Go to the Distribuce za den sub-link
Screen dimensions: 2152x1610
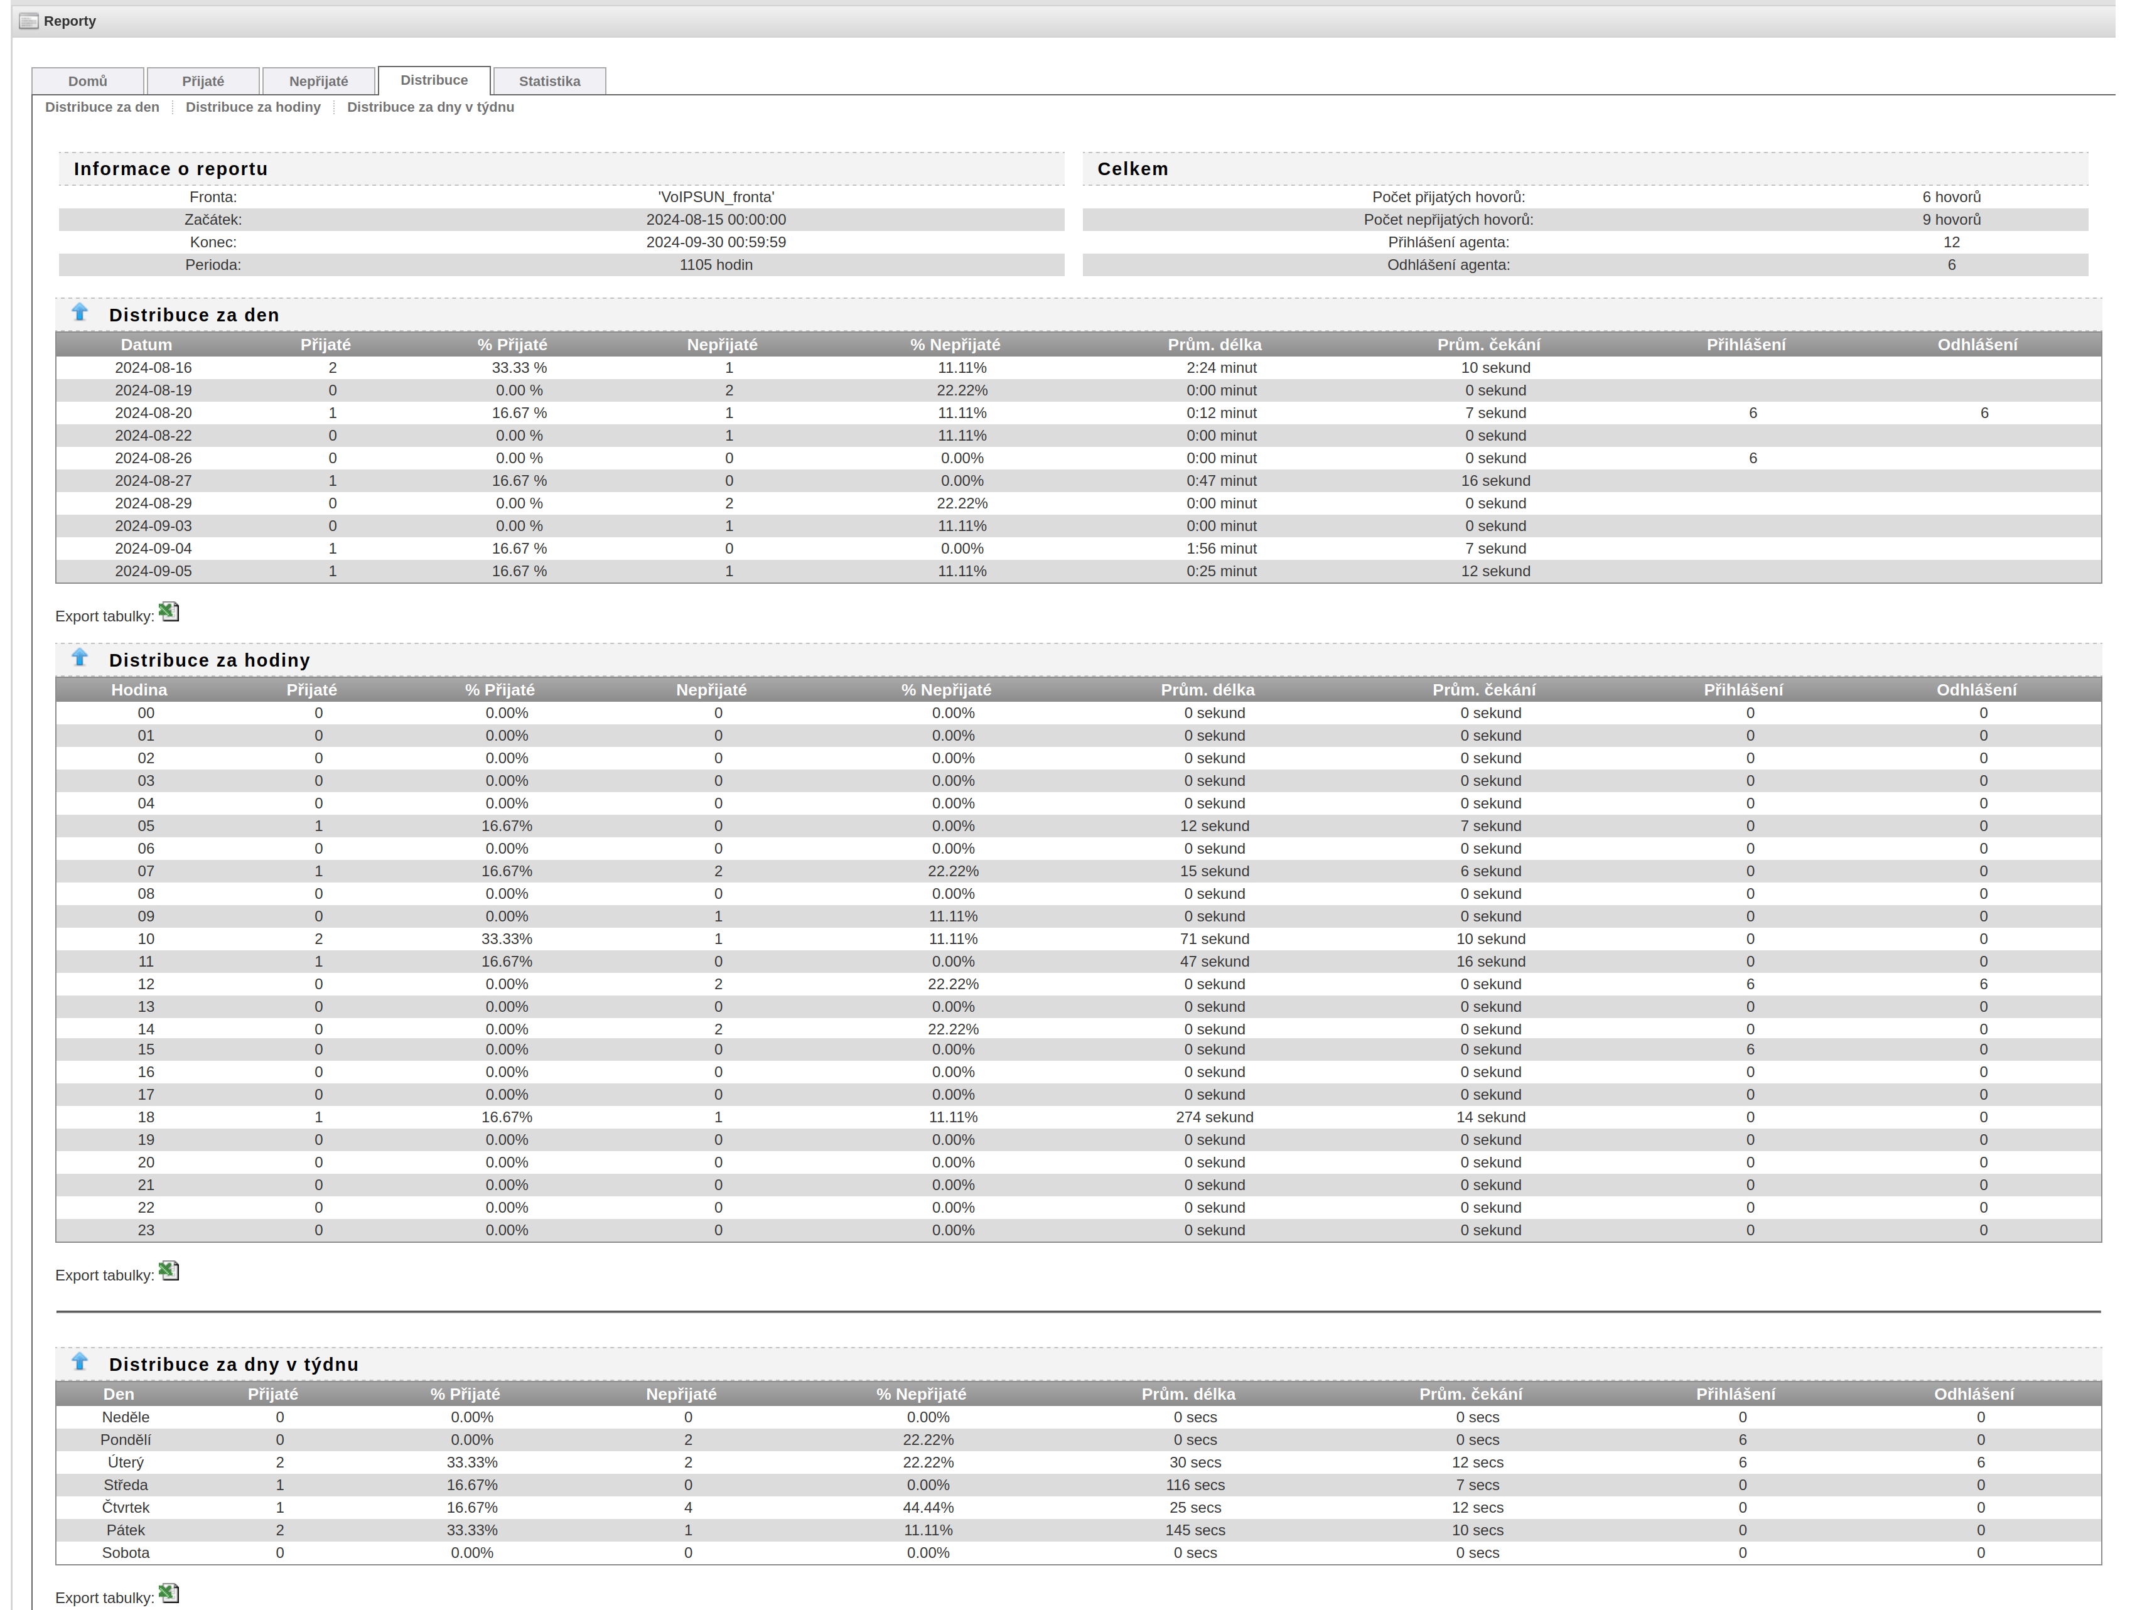pyautogui.click(x=102, y=107)
